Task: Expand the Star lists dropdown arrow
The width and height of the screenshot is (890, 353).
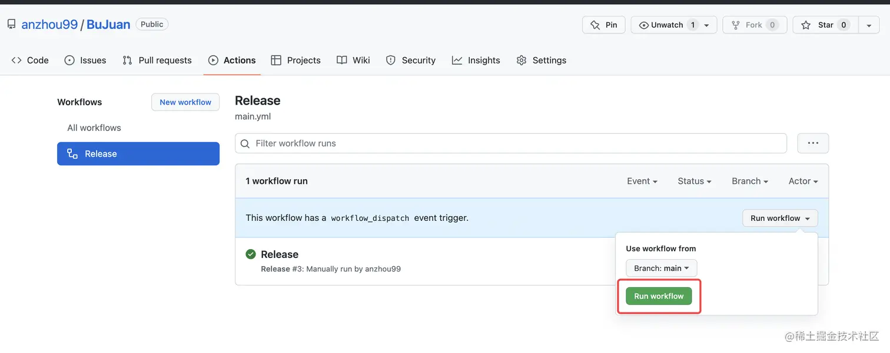Action: [x=869, y=25]
